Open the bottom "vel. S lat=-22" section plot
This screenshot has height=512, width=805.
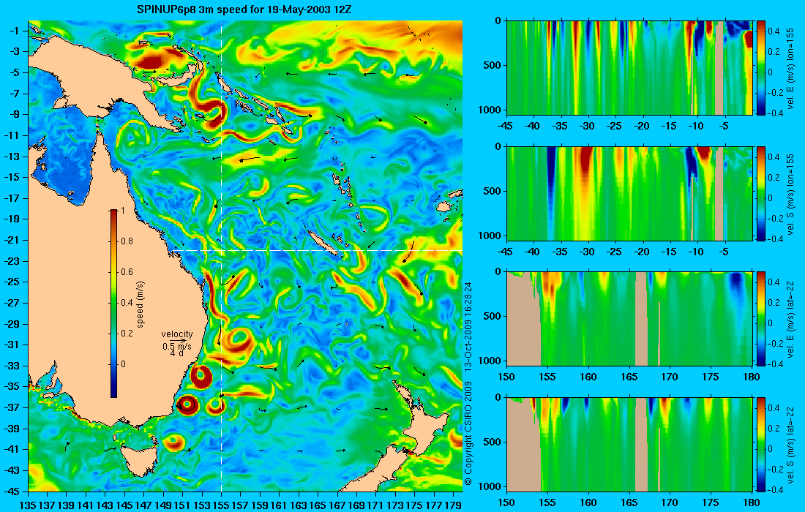629,444
